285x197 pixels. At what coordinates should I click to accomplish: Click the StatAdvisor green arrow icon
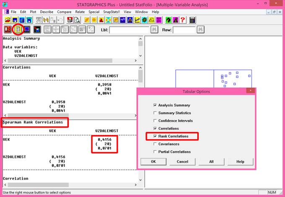click(168, 20)
